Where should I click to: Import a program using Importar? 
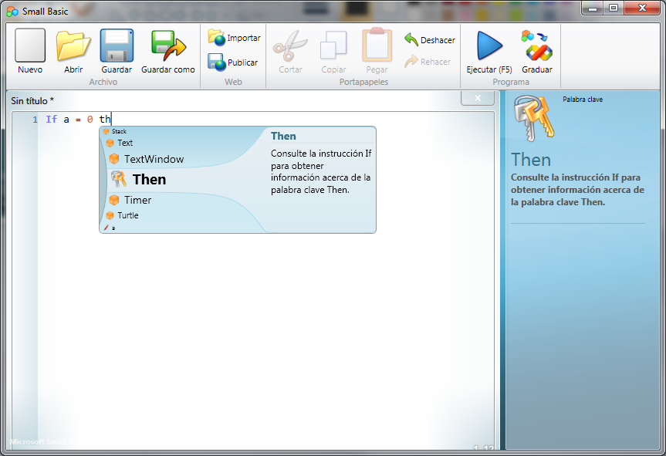233,37
